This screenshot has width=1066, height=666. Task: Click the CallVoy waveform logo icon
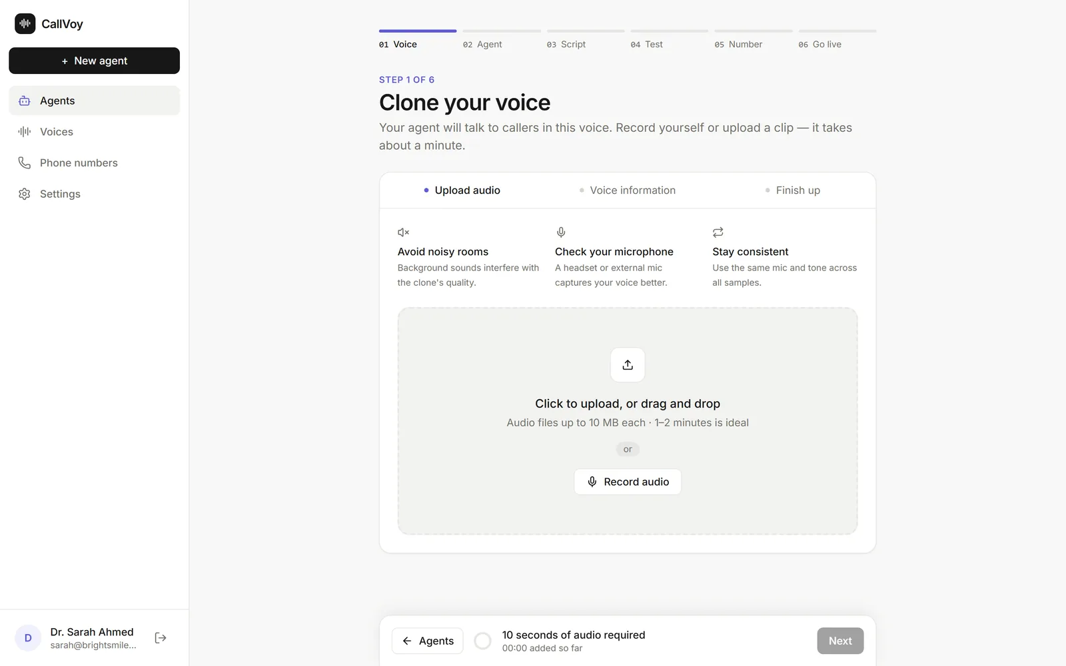(25, 23)
